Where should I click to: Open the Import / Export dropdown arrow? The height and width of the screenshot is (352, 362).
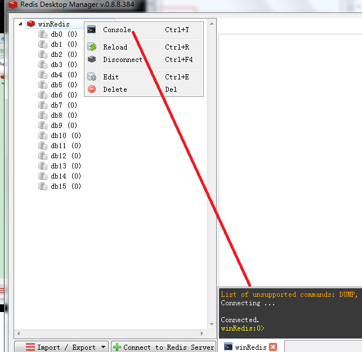pos(103,347)
